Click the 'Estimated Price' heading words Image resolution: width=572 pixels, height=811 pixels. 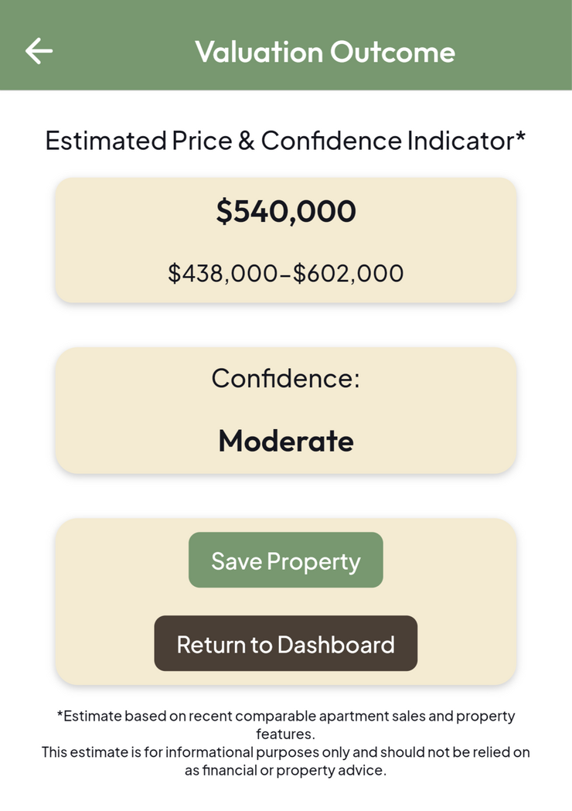[144, 141]
